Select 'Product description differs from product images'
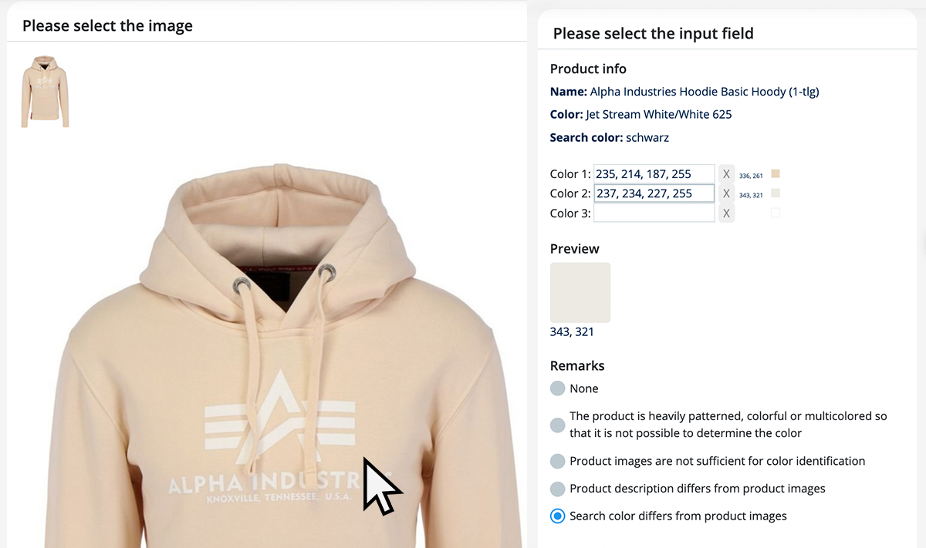The height and width of the screenshot is (548, 926). pos(558,489)
